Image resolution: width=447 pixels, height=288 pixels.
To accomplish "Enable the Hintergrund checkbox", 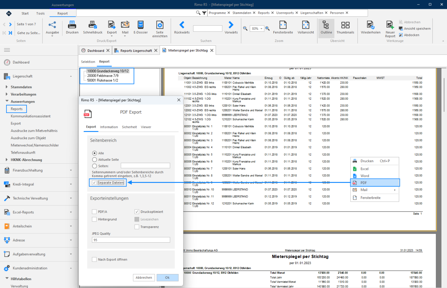I will pos(94,219).
